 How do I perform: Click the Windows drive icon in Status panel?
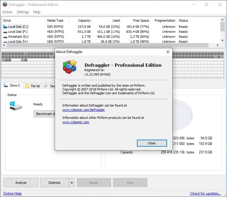coord(16,106)
